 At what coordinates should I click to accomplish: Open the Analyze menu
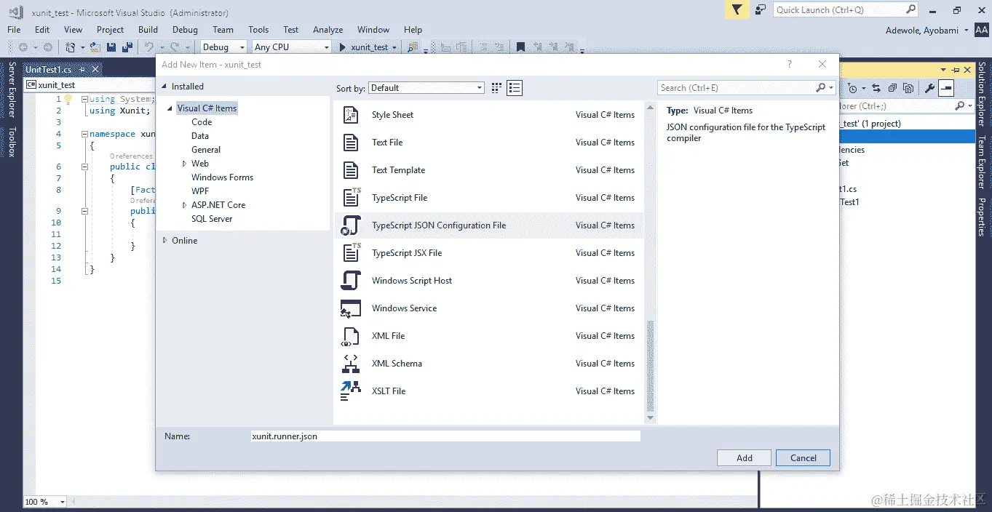coord(328,30)
